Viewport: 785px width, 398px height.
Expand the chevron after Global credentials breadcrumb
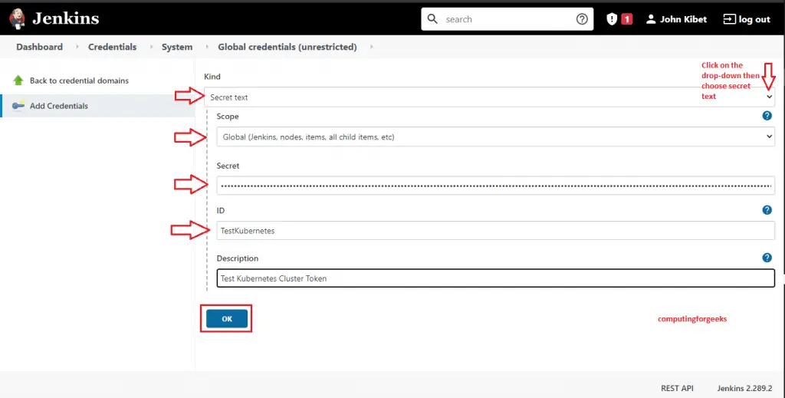coord(372,47)
